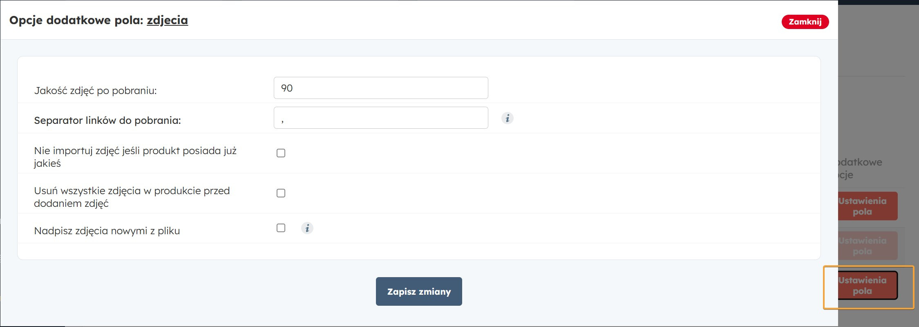
Task: Click the faded 'Ustawienia pola' button
Action: [x=868, y=246]
